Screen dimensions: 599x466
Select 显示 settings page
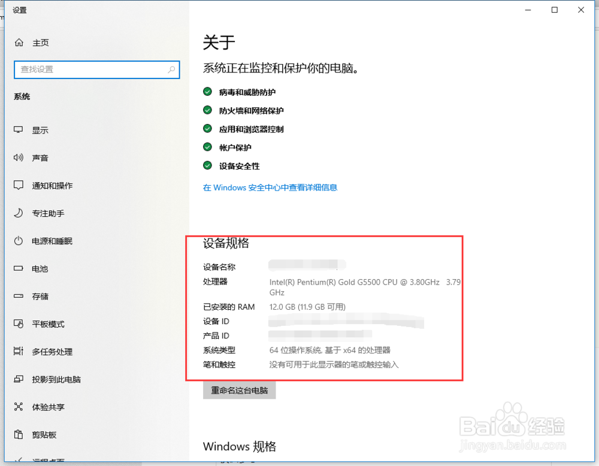[x=40, y=130]
